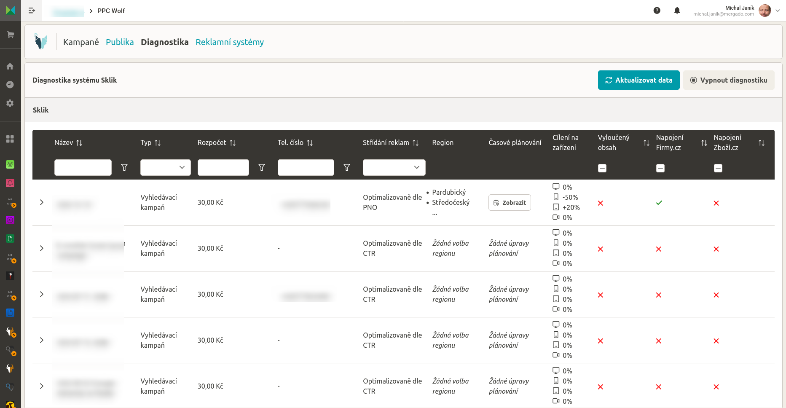The width and height of the screenshot is (786, 408).
Task: Click Zobrazit to view time scheduling
Action: [510, 203]
